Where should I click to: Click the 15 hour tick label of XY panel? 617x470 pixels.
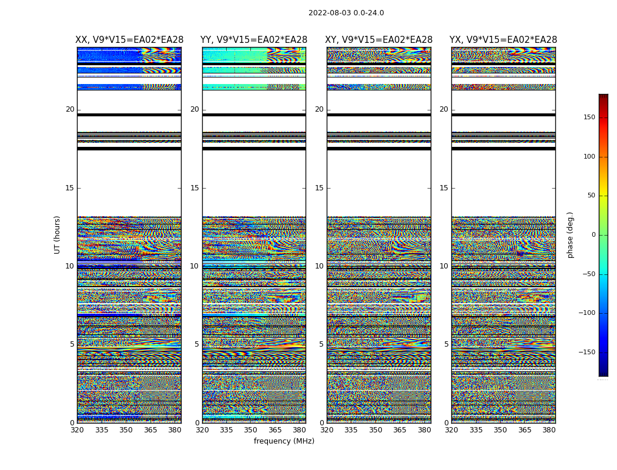pyautogui.click(x=319, y=187)
